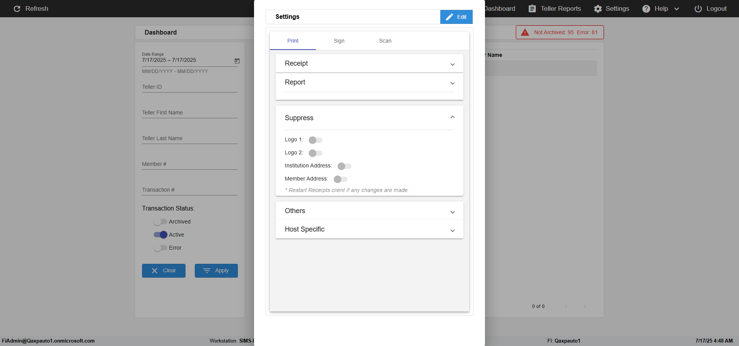739x346 pixels.
Task: Open the Help dropdown arrow
Action: [x=677, y=9]
